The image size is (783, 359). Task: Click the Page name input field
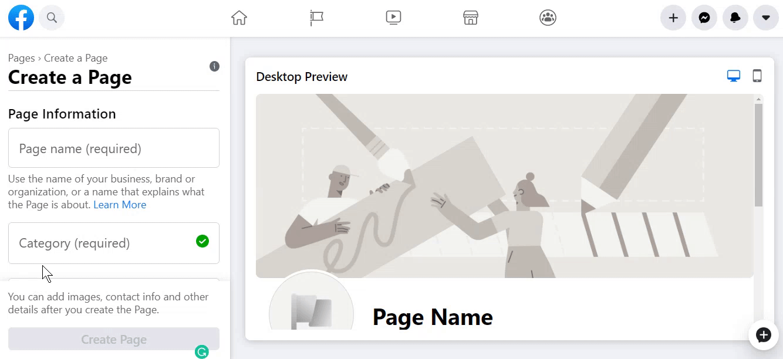(114, 148)
